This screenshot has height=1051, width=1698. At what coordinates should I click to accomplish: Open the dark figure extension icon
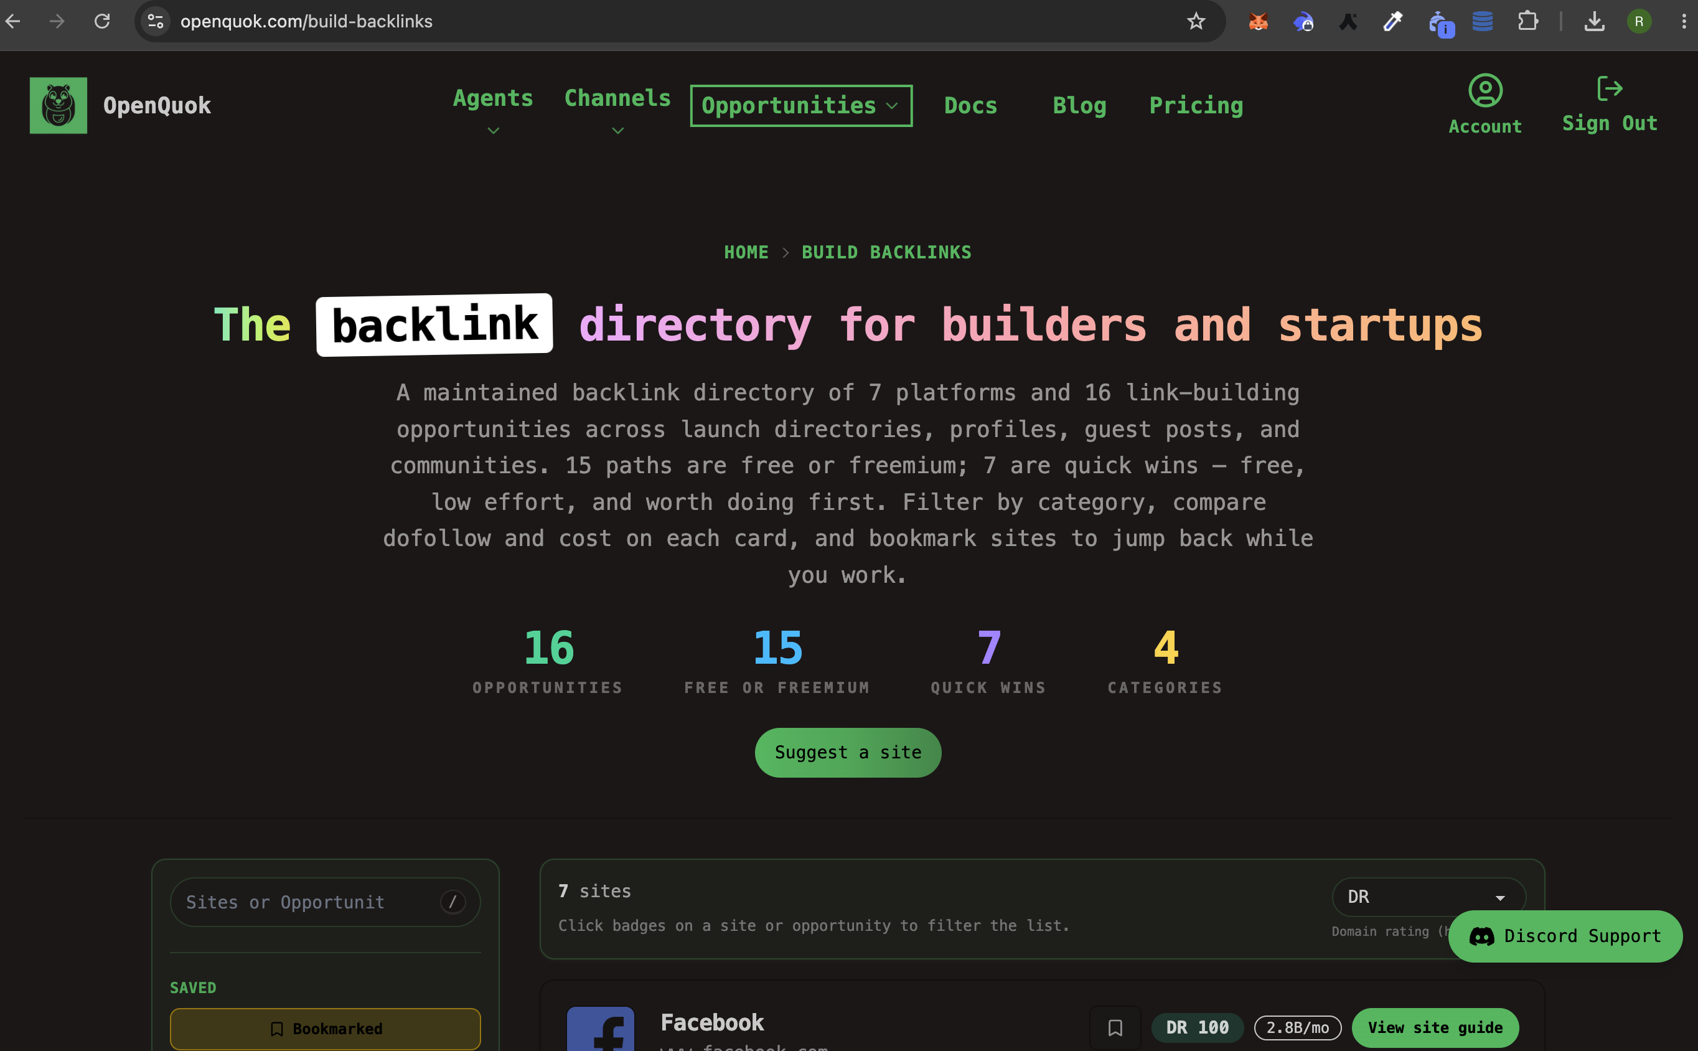1348,22
